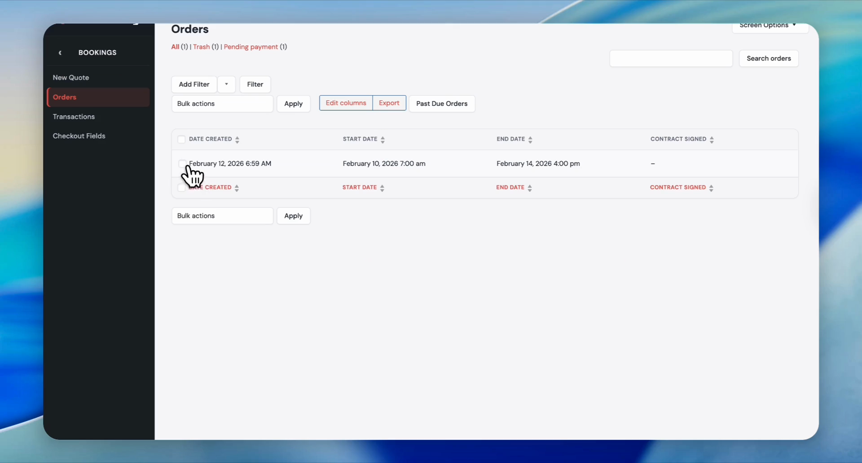View Pending payment orders
Screen dimensions: 862x463
(251, 47)
